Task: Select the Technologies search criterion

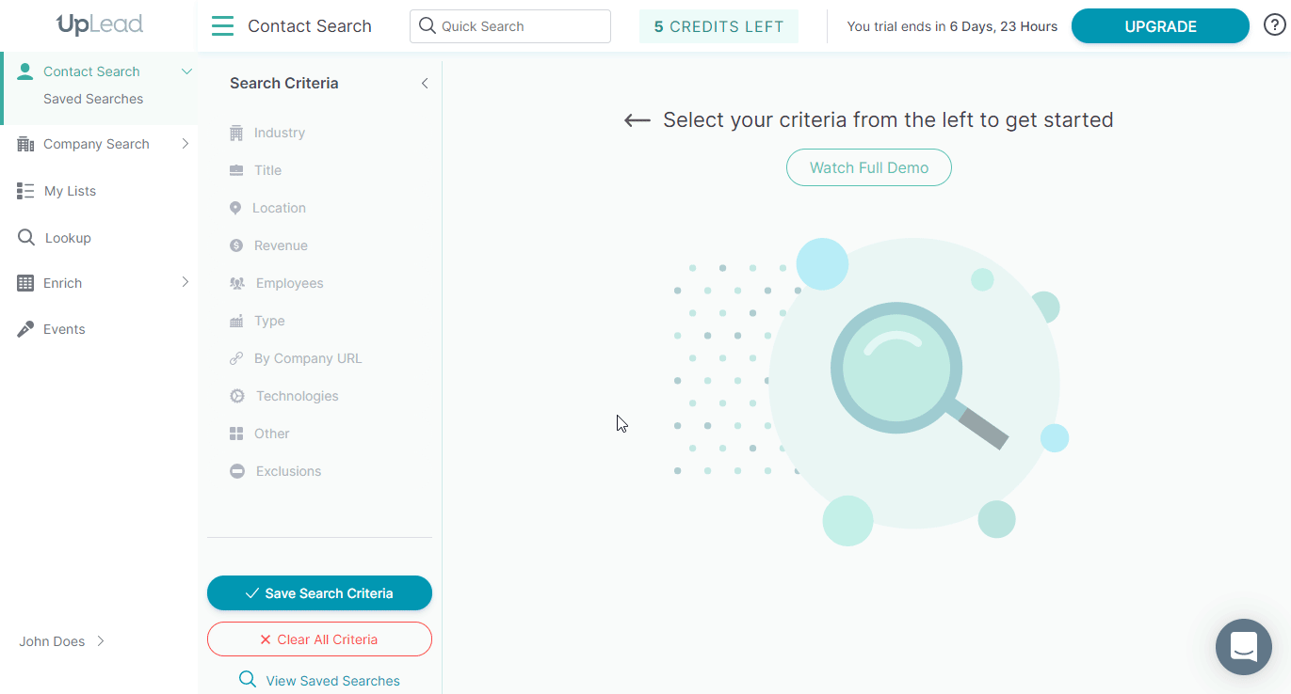Action: pos(297,396)
